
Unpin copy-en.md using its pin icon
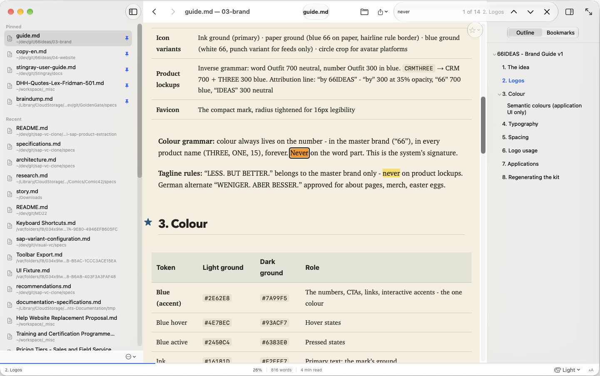(127, 54)
